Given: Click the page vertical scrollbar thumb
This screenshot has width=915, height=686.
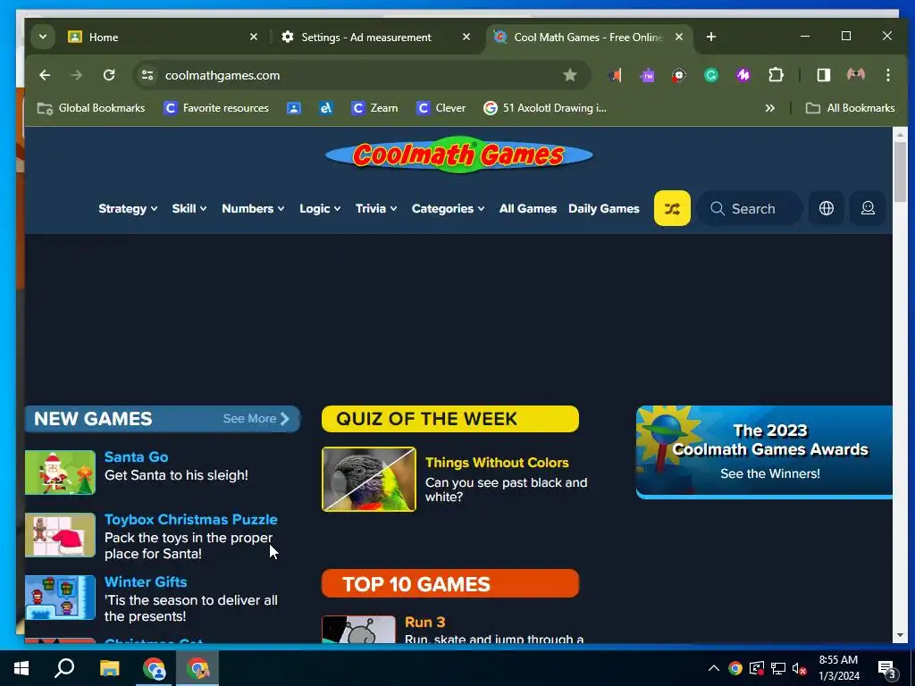Looking at the screenshot, I should click(x=899, y=171).
